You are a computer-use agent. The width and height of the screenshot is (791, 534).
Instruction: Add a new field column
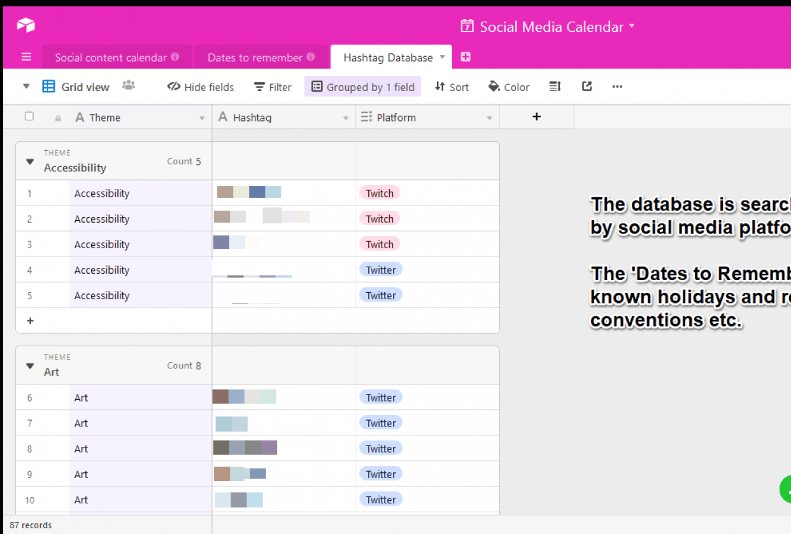pos(536,116)
